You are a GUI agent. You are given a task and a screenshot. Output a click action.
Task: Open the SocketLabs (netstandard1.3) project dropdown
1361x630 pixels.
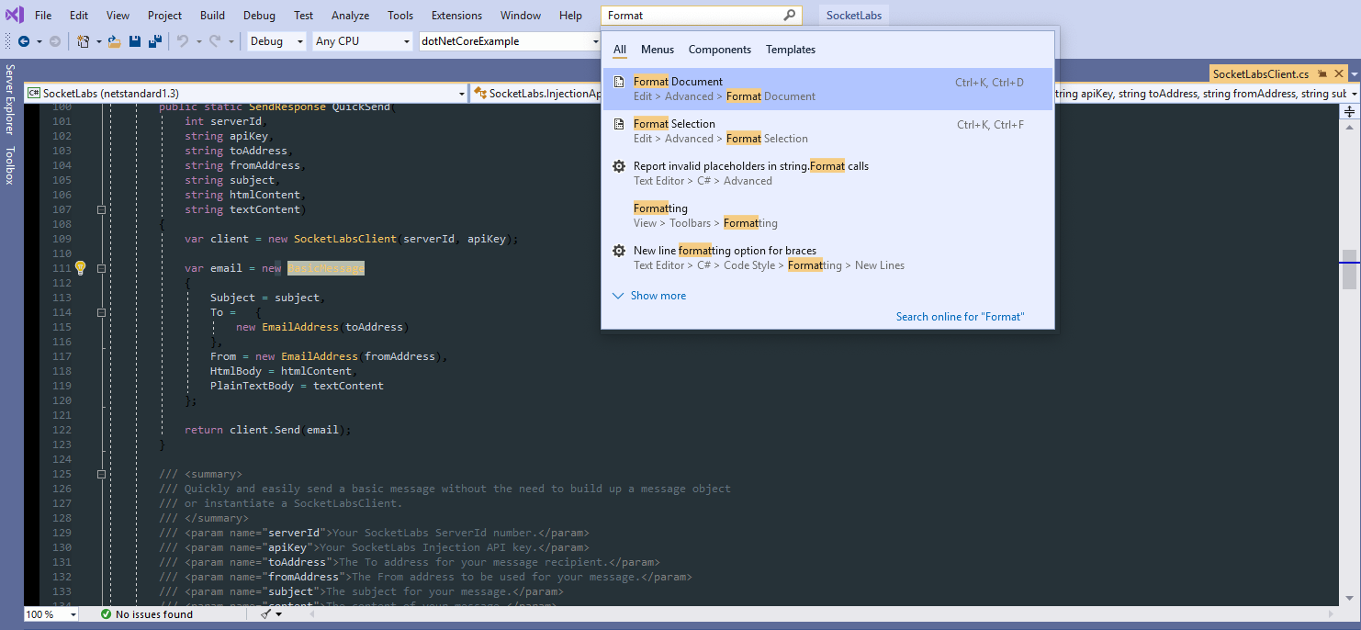click(x=246, y=94)
